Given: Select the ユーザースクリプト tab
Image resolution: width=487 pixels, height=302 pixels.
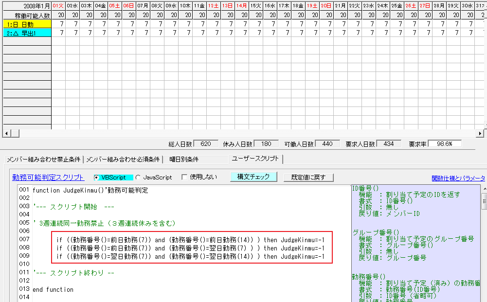Looking at the screenshot, I should pyautogui.click(x=255, y=159).
